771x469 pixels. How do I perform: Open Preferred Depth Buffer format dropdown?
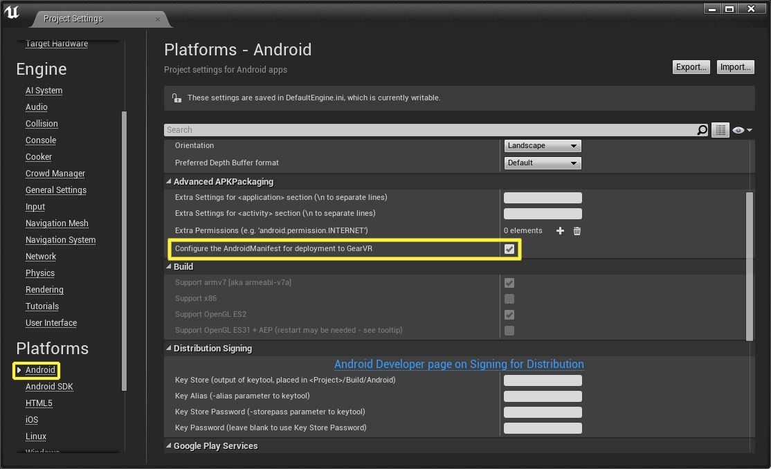pyautogui.click(x=543, y=163)
